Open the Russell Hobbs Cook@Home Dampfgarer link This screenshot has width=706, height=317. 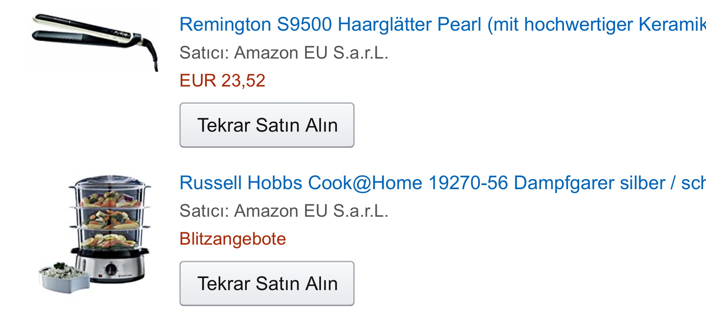[443, 183]
